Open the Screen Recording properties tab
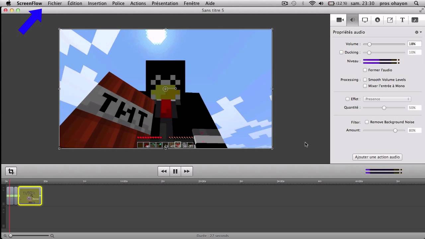 point(365,20)
